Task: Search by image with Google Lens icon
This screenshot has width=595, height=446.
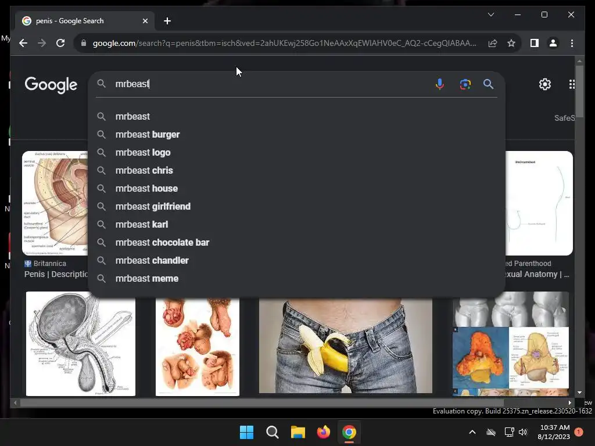Action: [465, 84]
